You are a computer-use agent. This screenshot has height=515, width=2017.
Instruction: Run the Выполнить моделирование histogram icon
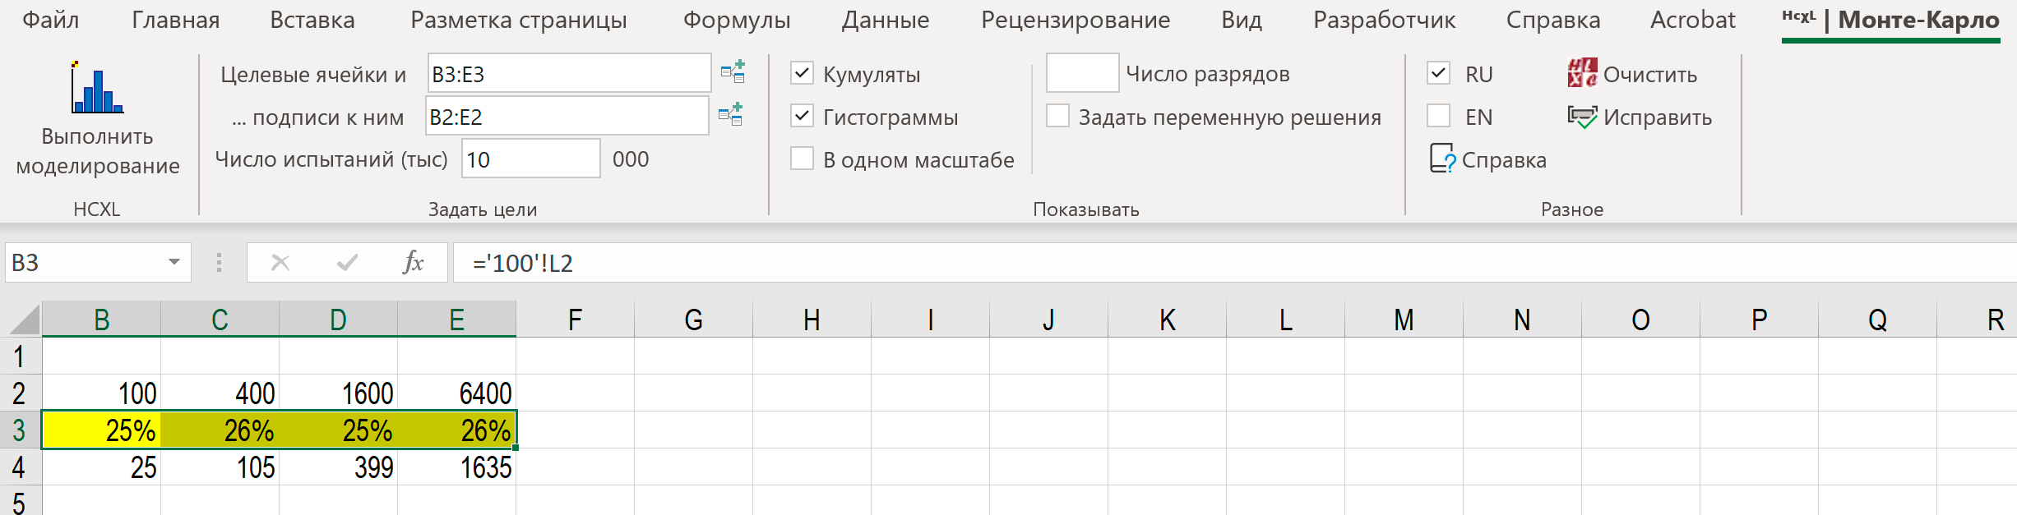click(97, 87)
